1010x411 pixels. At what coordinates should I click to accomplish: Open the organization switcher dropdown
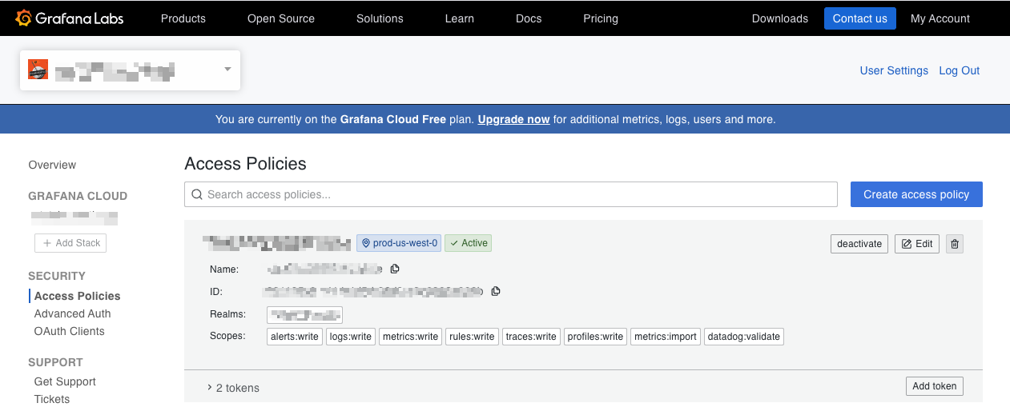(x=130, y=70)
